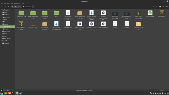Select World of Warcraft Vanilla+.zip archive
The image size is (169, 95).
80,15
